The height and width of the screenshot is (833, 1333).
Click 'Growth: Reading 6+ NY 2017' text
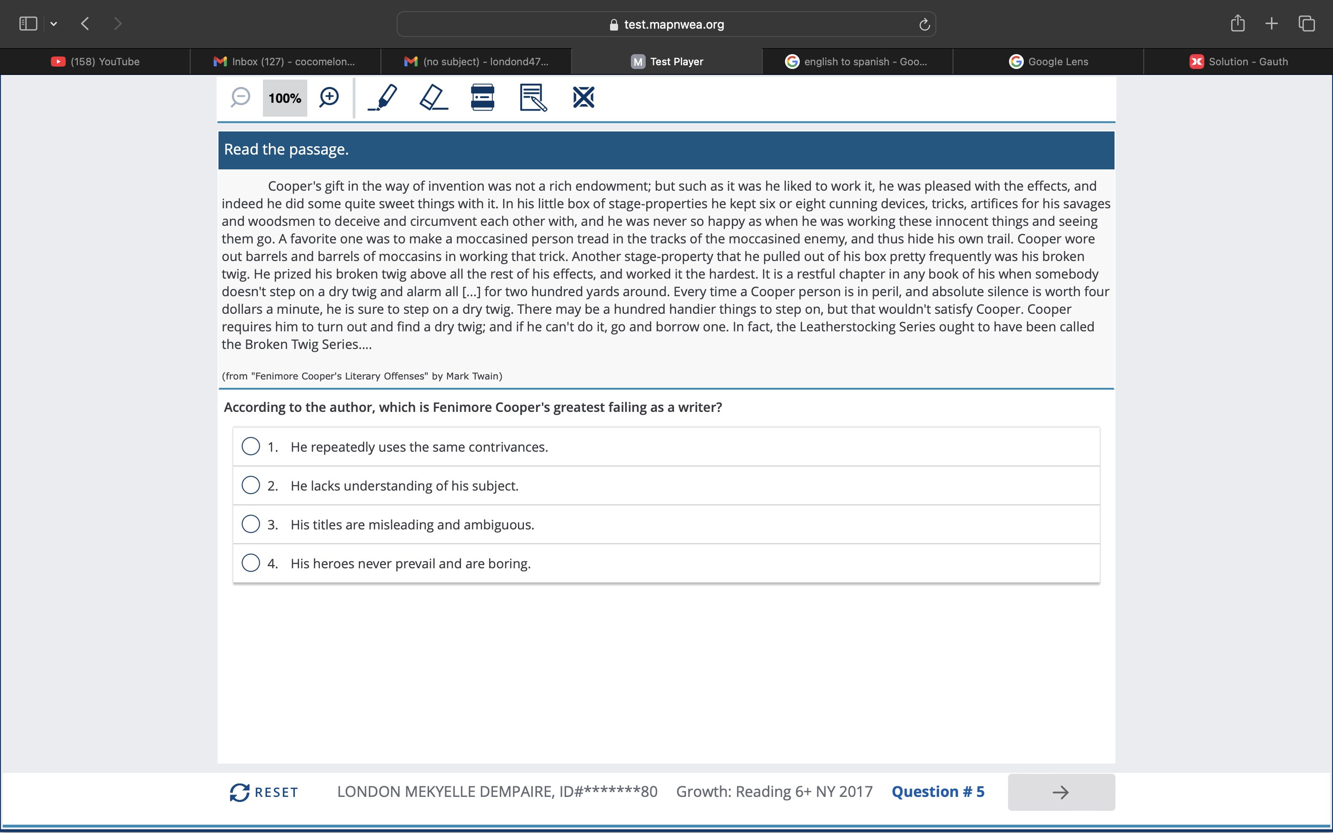774,792
